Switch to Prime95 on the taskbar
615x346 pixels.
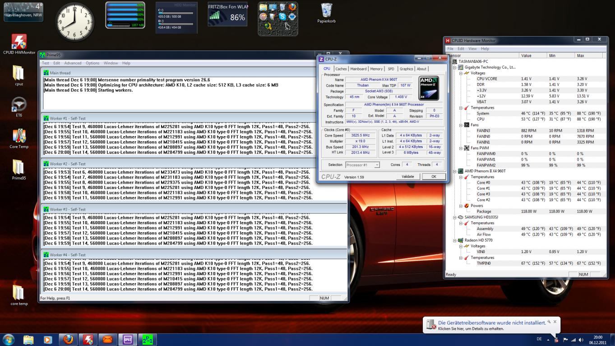[x=148, y=340]
